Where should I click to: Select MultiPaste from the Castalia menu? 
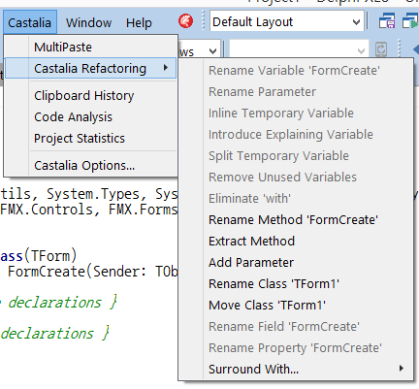click(x=90, y=48)
